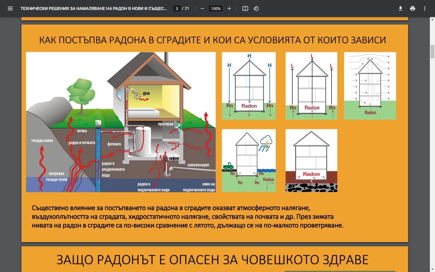Download the PDF file
Viewport: 435px width, 272px height.
(x=401, y=8)
